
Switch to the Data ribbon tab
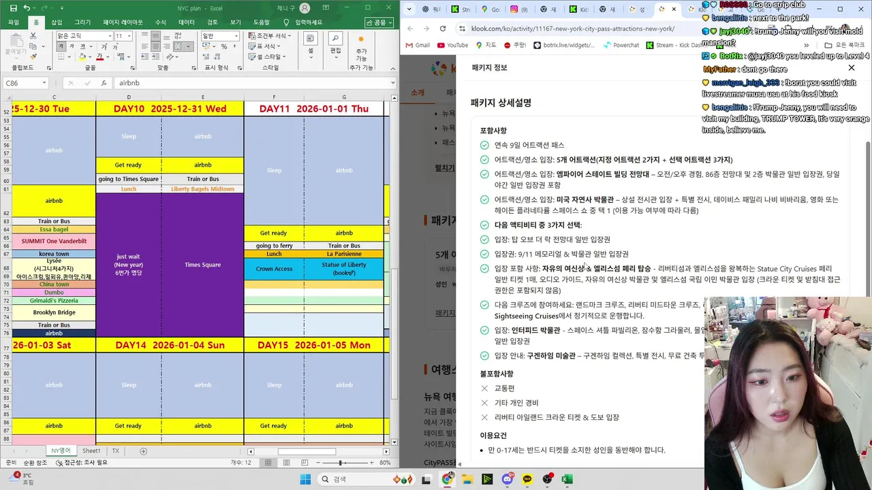pos(186,22)
